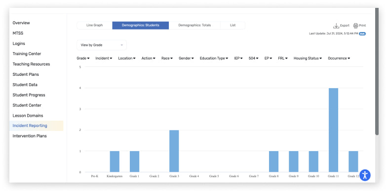This screenshot has height=193, width=388.
Task: Click the Grade 1 bar
Action: point(135,161)
